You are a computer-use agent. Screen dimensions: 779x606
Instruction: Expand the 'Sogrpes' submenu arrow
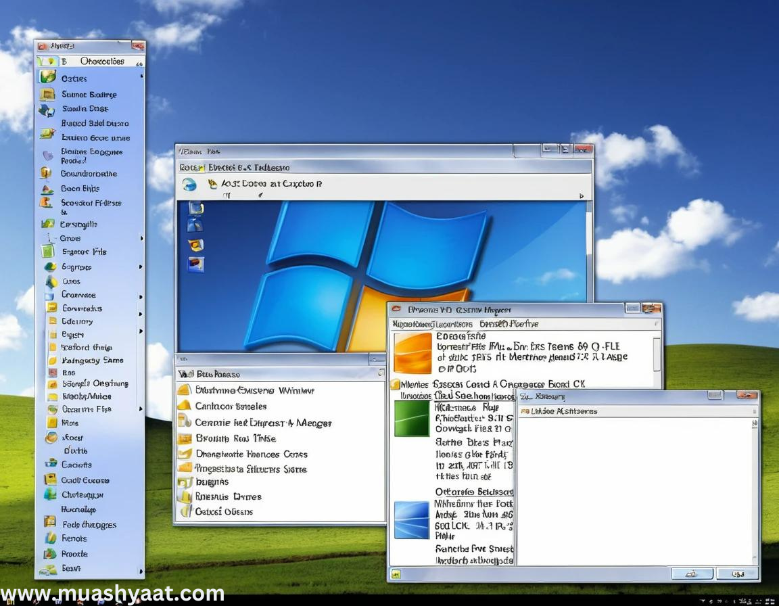click(x=141, y=267)
